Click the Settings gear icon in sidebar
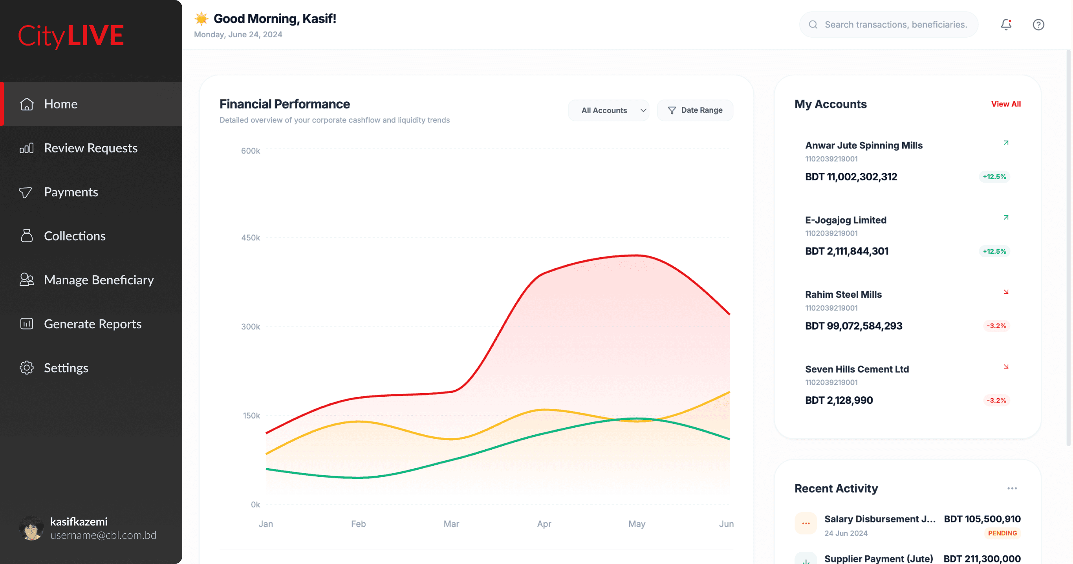The image size is (1073, 564). [x=27, y=368]
